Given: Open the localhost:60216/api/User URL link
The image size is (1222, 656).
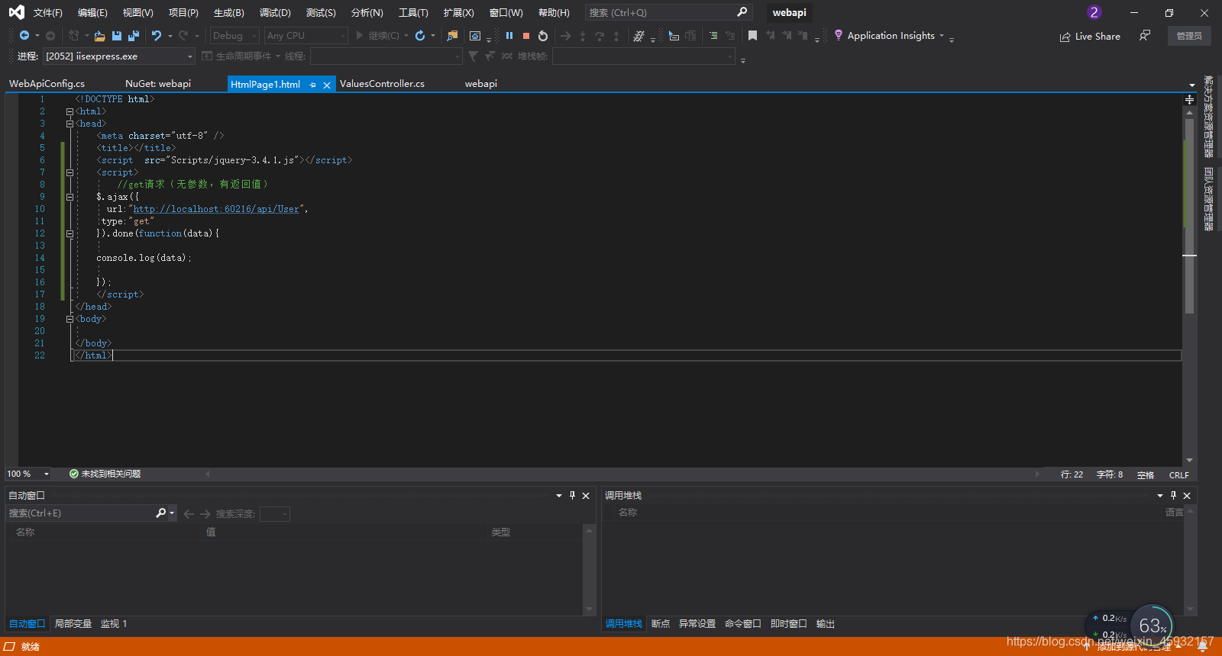Looking at the screenshot, I should point(216,209).
